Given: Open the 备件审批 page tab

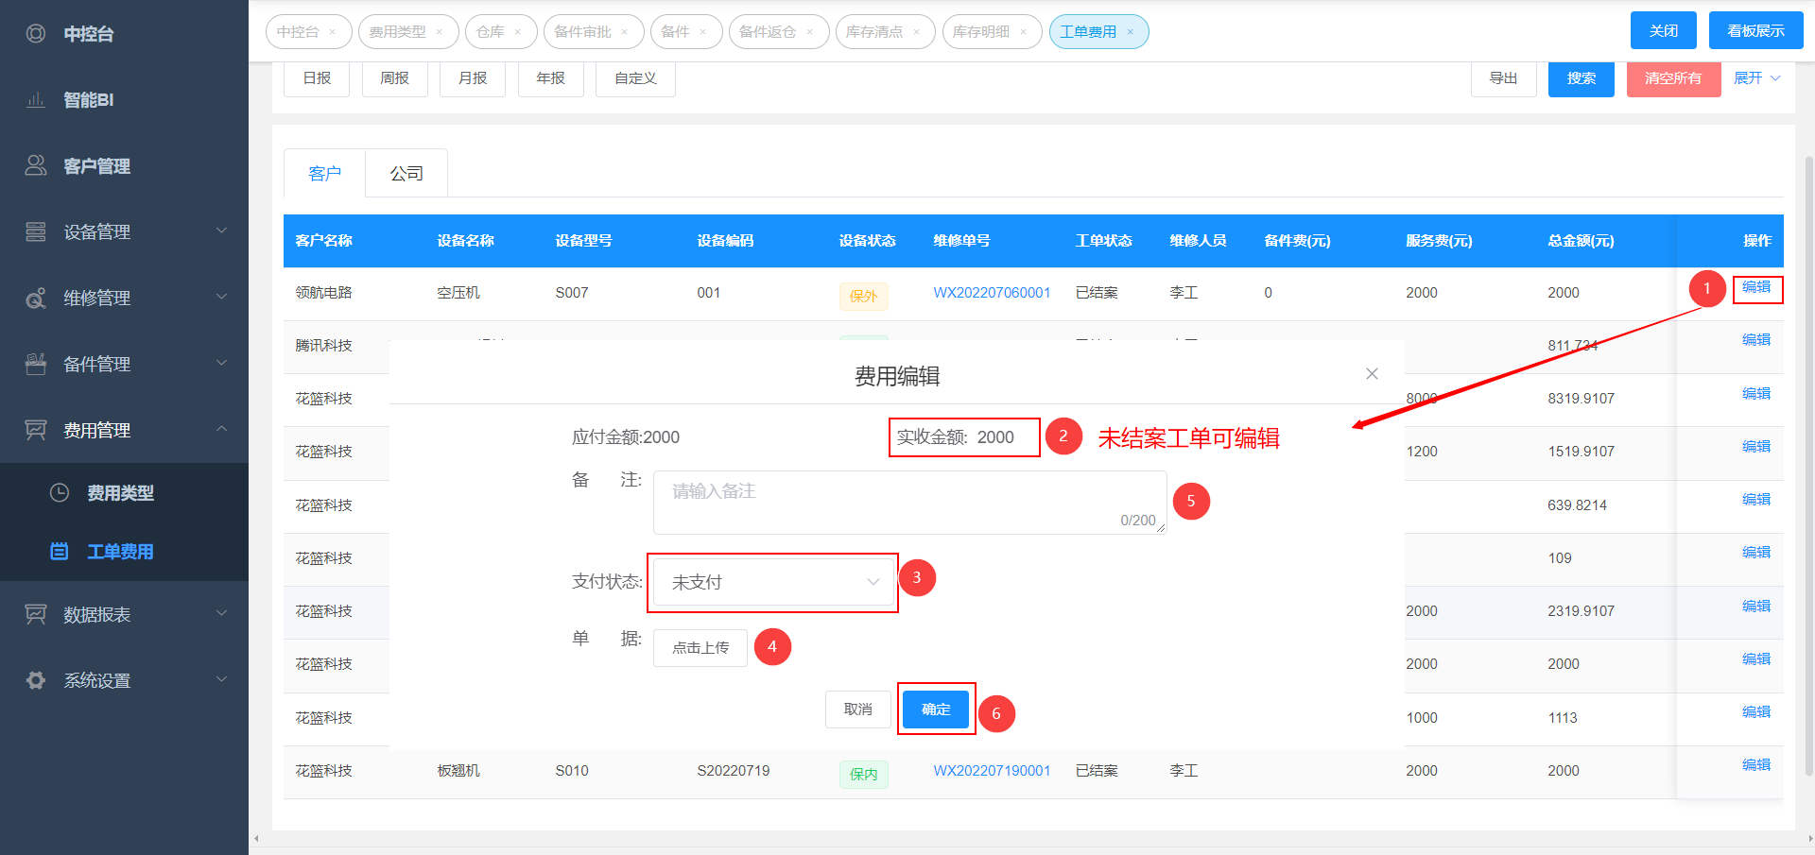Looking at the screenshot, I should click(582, 32).
